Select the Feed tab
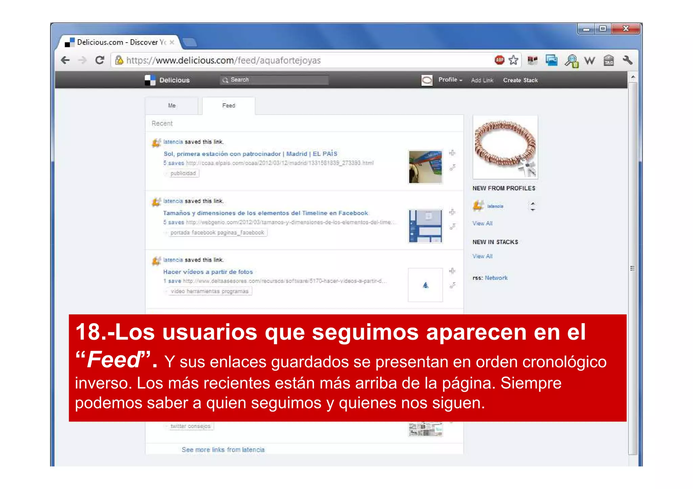Viewport: 693px width, 489px height. 228,106
